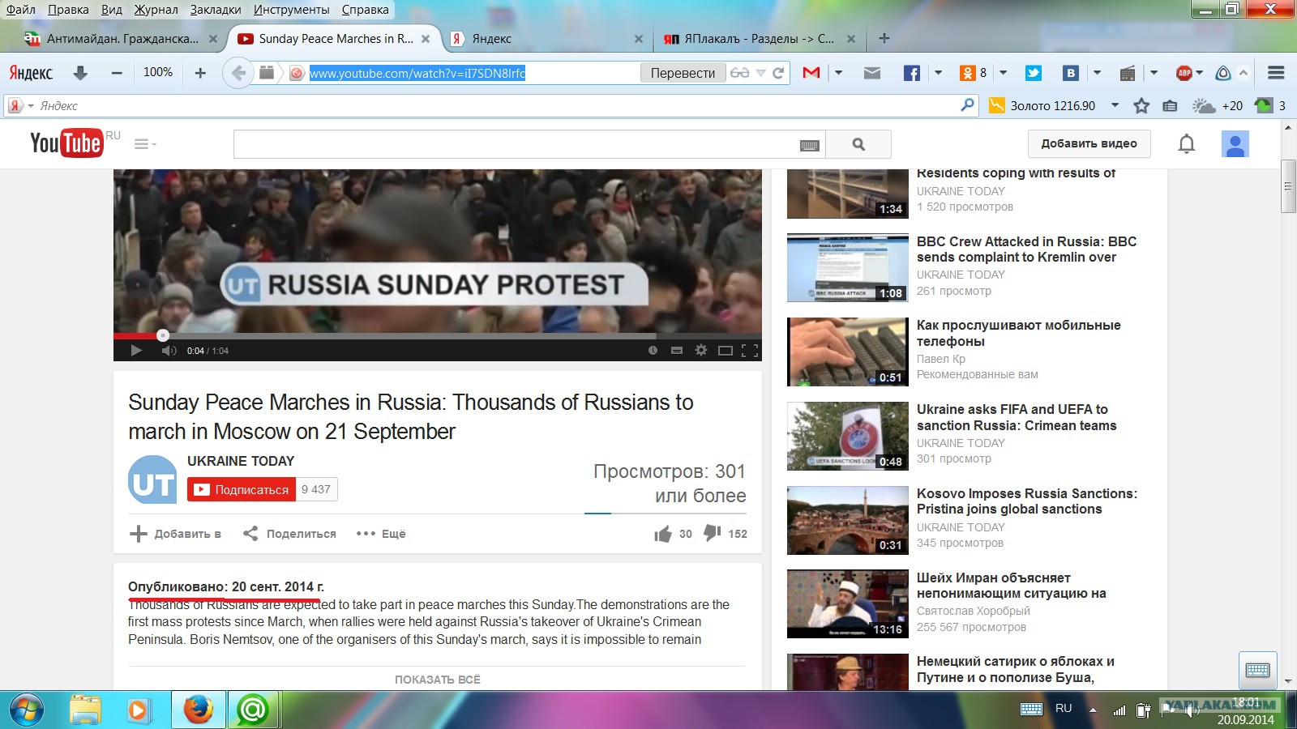The width and height of the screenshot is (1297, 729).
Task: Click the Watch Later clock icon
Action: [x=653, y=350]
